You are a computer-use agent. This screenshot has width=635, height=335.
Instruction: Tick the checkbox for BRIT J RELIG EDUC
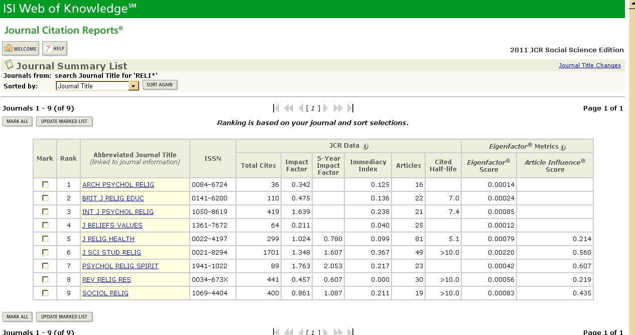pos(45,198)
